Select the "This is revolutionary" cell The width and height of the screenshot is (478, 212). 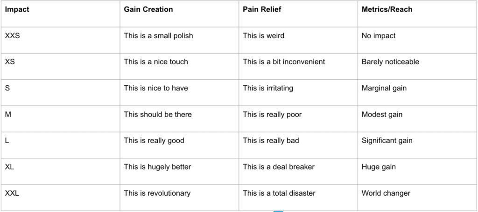[157, 193]
